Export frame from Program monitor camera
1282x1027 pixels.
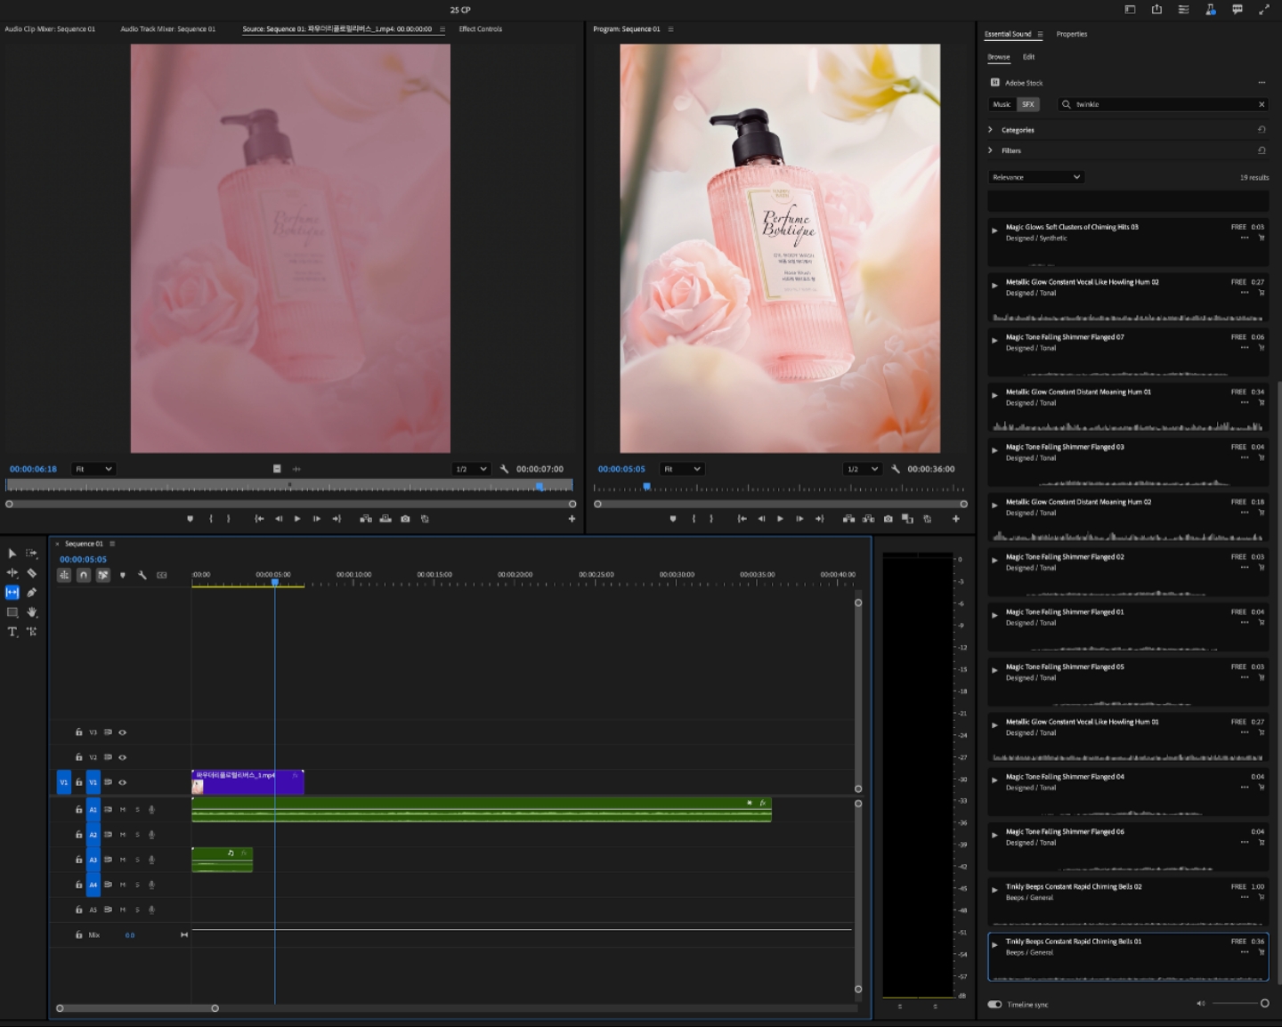[x=888, y=519]
